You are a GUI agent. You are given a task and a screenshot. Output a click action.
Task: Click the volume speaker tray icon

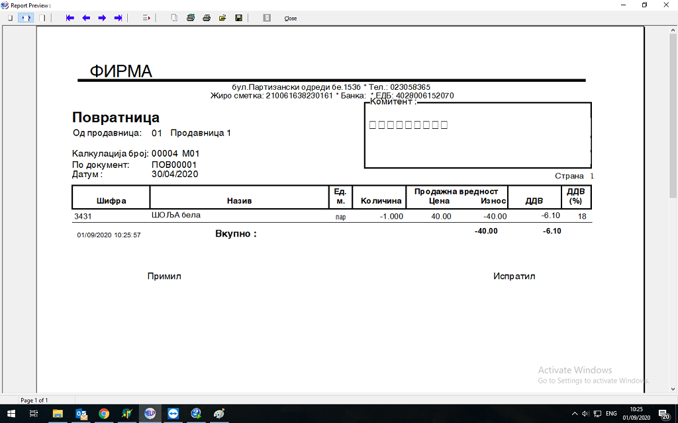click(586, 414)
